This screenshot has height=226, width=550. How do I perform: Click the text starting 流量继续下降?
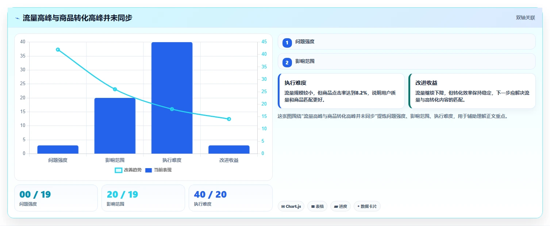[472, 96]
